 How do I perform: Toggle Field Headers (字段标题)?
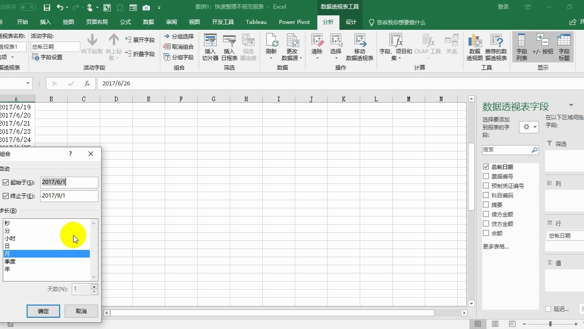tap(564, 47)
